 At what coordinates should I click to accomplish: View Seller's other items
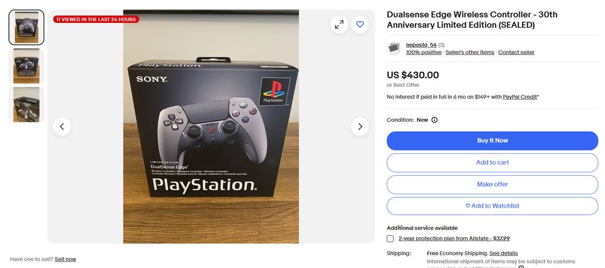click(469, 53)
